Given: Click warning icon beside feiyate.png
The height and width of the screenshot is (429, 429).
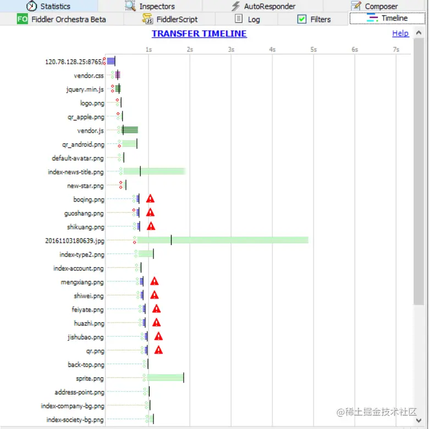Looking at the screenshot, I should [x=156, y=309].
